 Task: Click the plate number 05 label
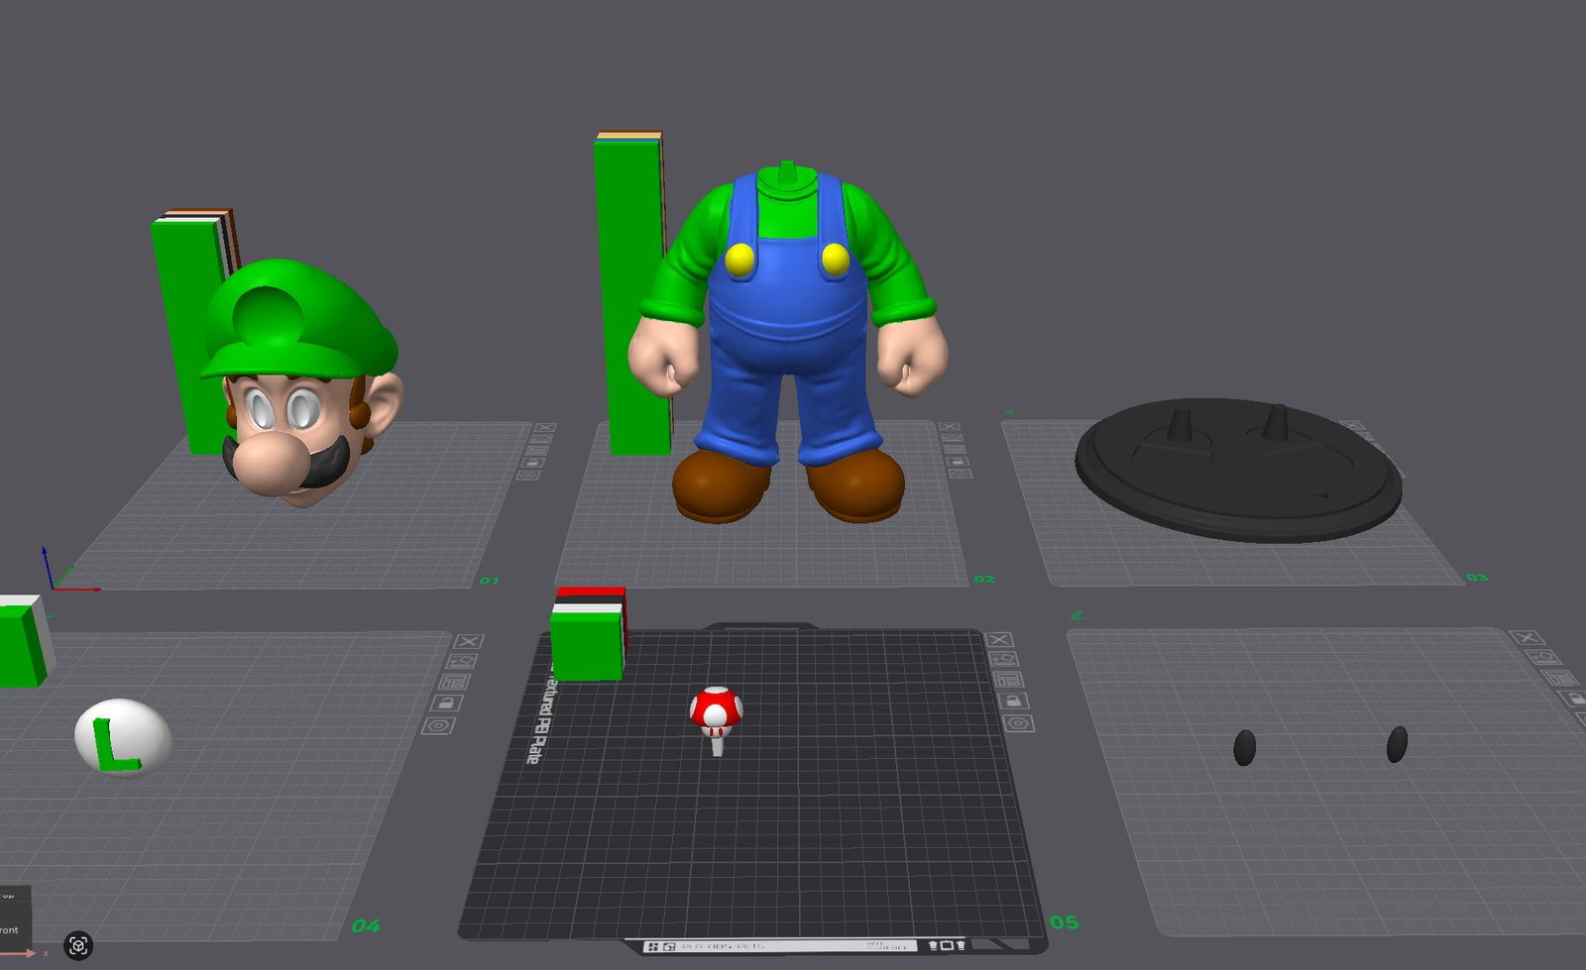coord(1064,922)
